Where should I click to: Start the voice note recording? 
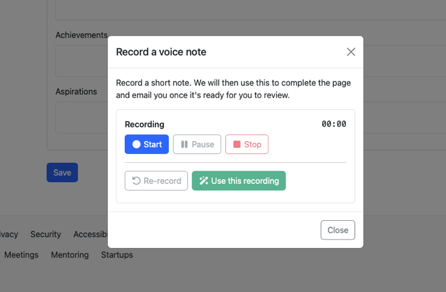[146, 144]
